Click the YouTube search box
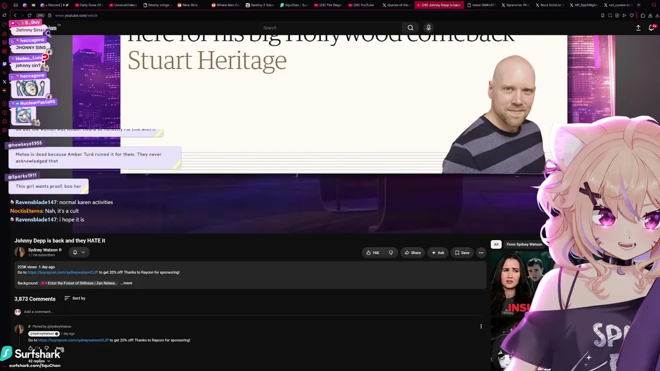This screenshot has height=371, width=660. click(x=330, y=28)
